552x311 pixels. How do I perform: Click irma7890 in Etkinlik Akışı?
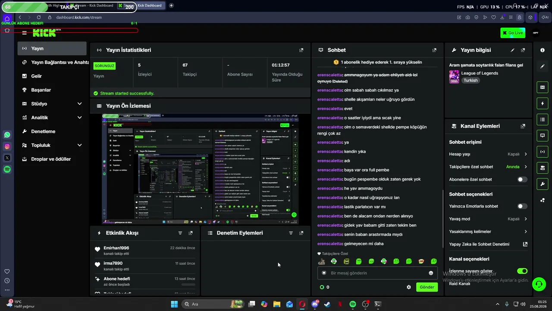pyautogui.click(x=113, y=263)
